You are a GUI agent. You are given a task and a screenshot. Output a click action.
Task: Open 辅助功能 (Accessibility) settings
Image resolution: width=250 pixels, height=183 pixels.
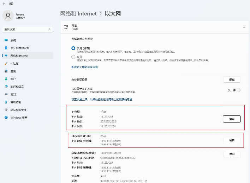(x=16, y=102)
